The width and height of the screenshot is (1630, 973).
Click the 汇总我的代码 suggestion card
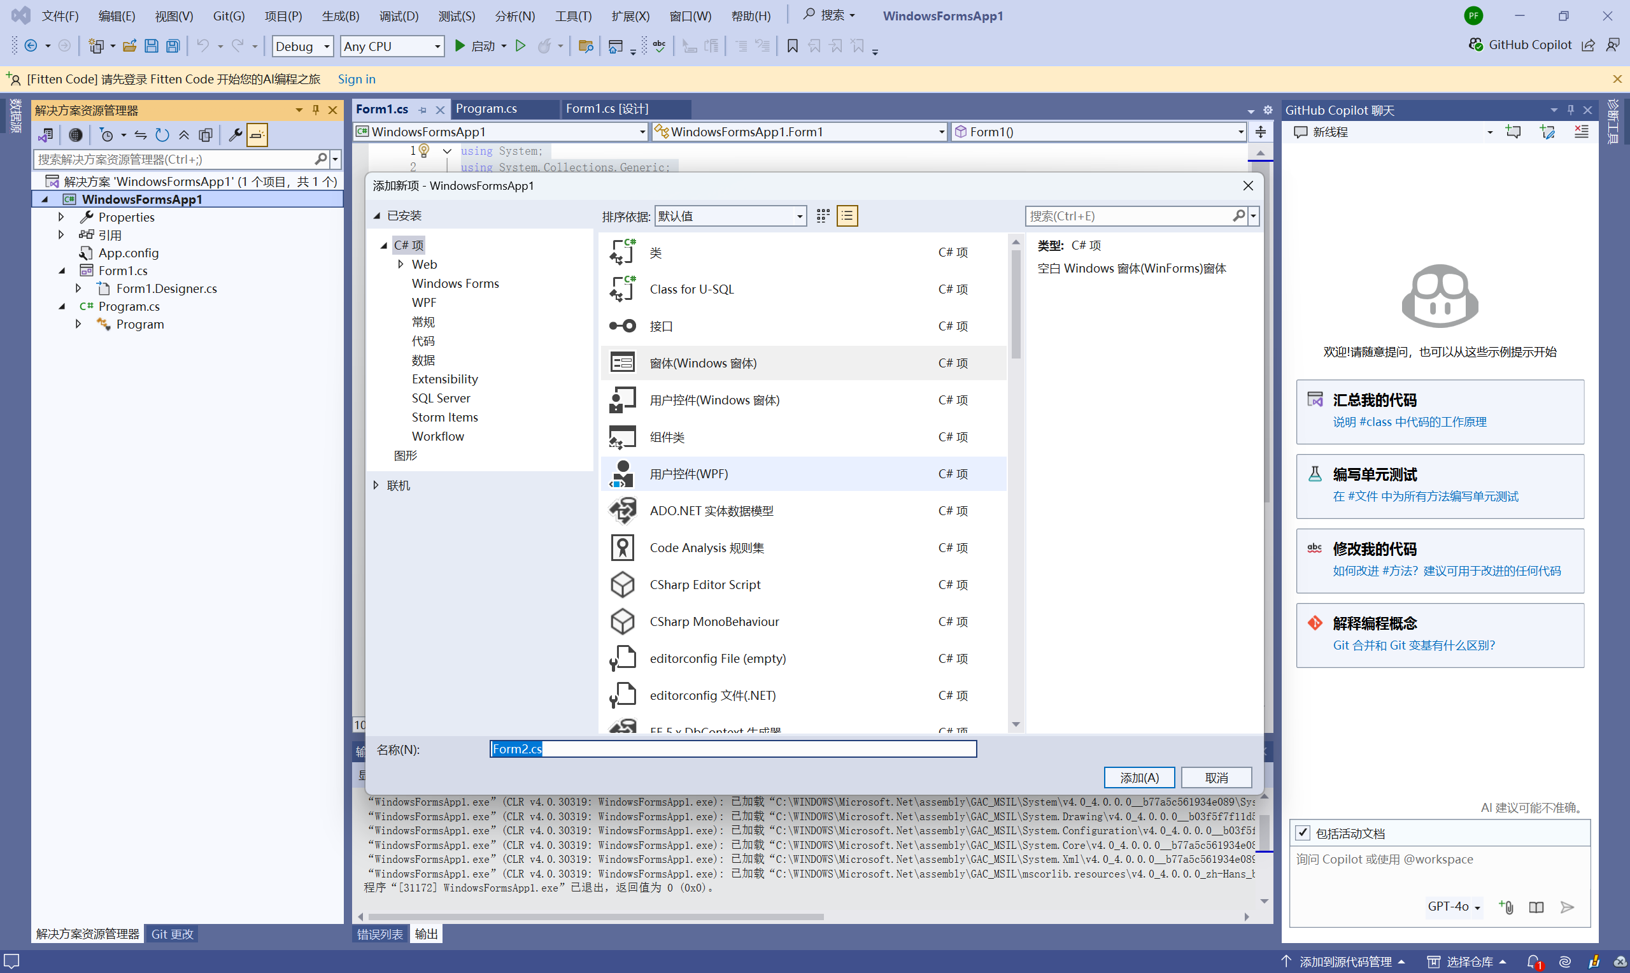pyautogui.click(x=1440, y=411)
